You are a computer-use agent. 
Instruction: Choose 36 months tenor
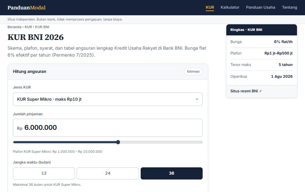(171, 173)
